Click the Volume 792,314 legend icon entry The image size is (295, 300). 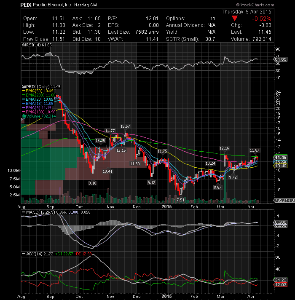tap(39, 116)
